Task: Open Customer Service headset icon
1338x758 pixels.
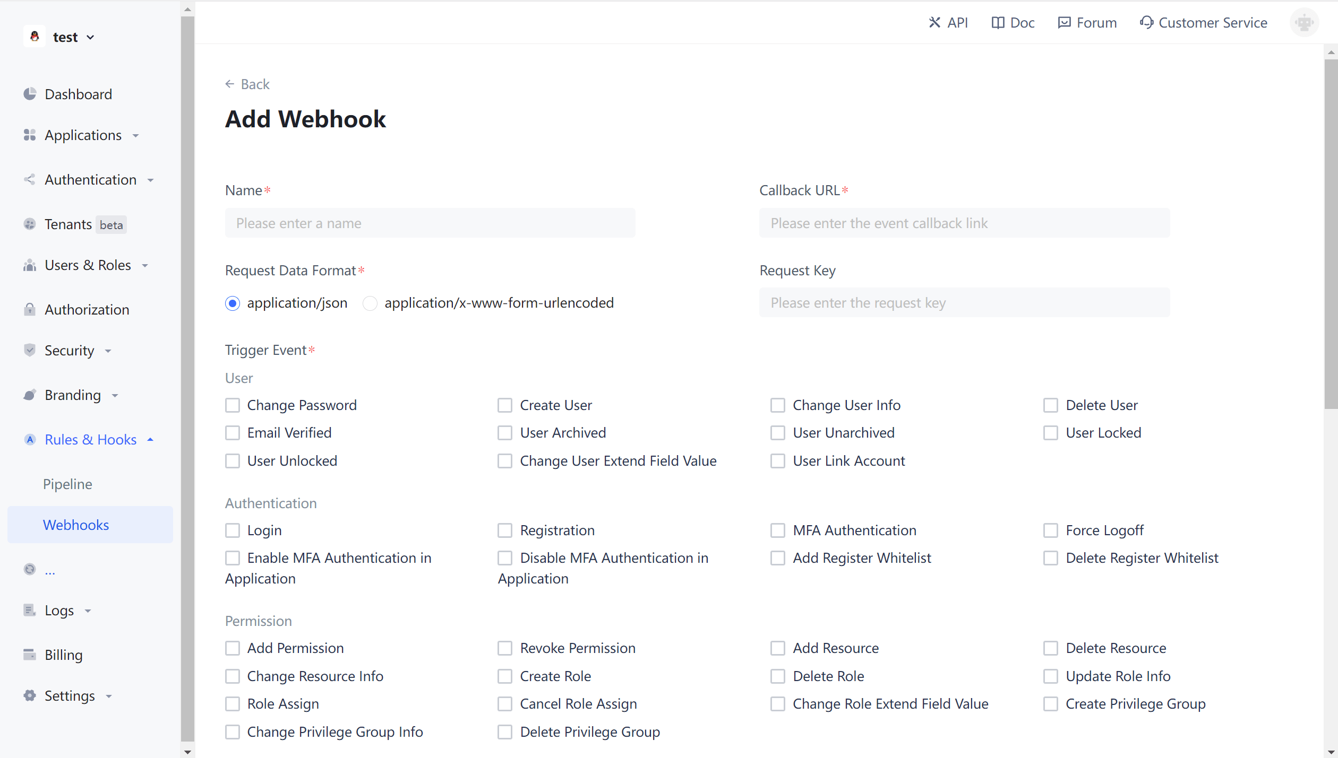Action: tap(1146, 22)
